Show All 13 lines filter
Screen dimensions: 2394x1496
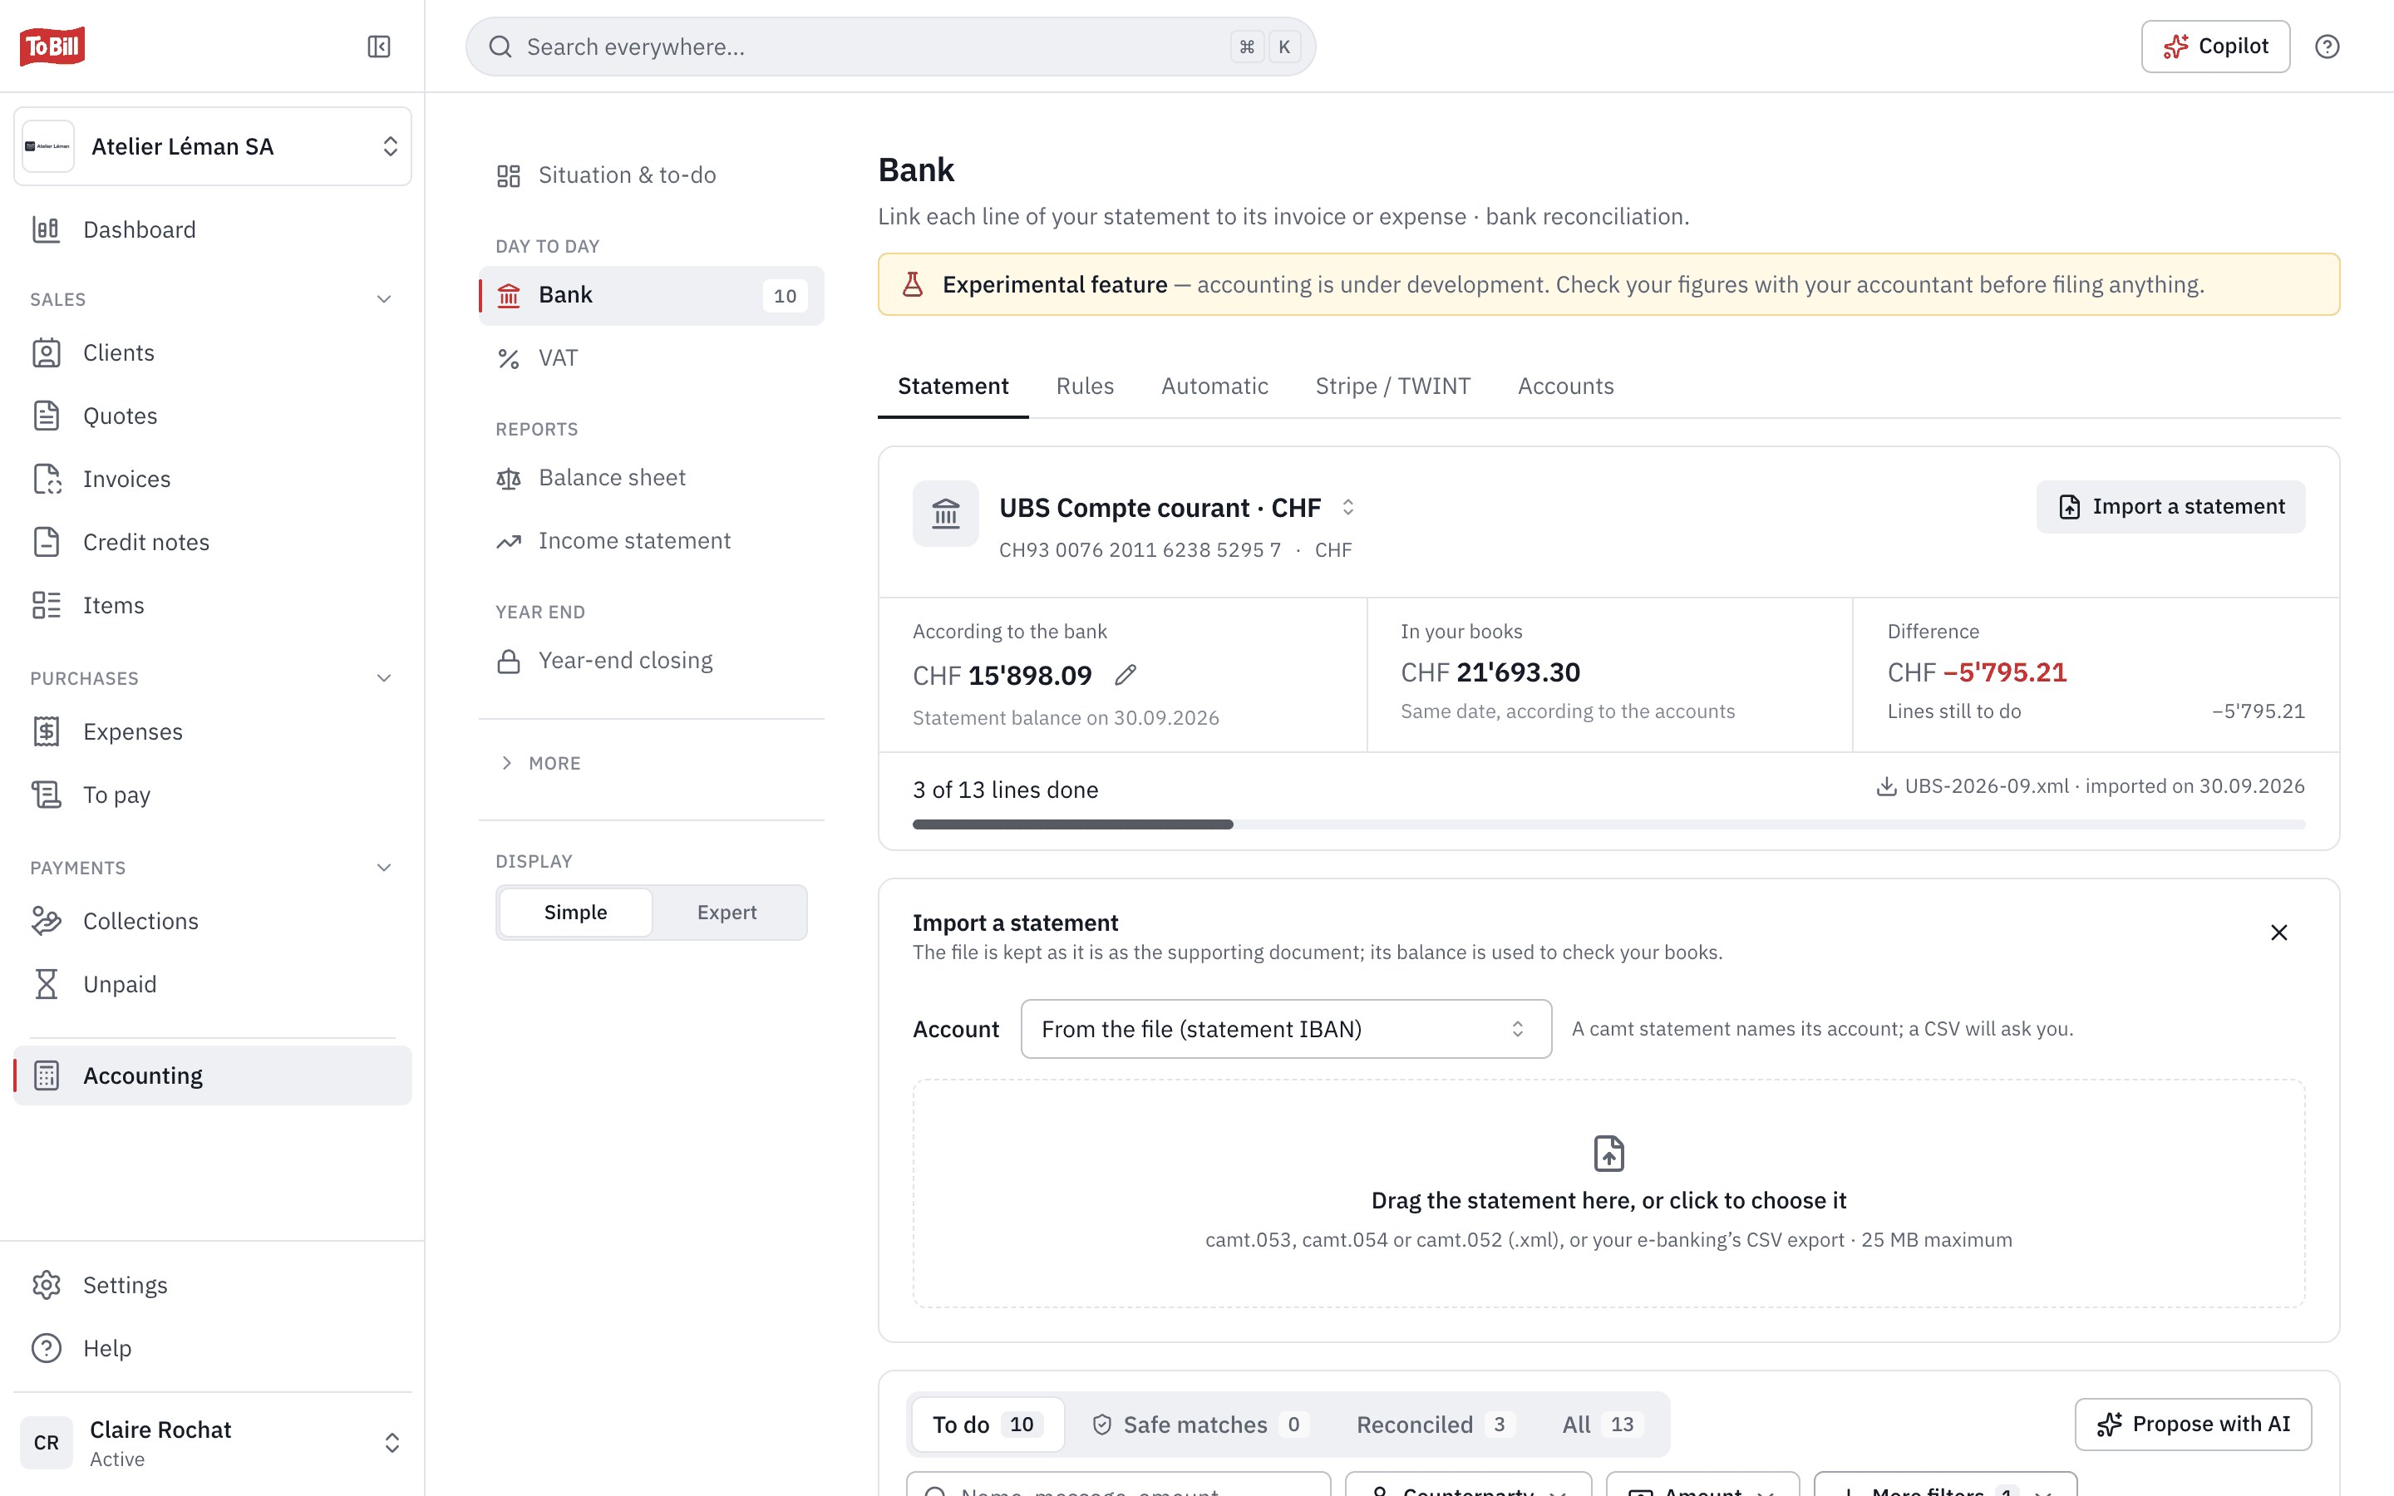point(1602,1425)
